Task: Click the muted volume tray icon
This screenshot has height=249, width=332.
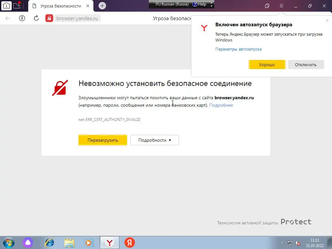Action: 298,243
